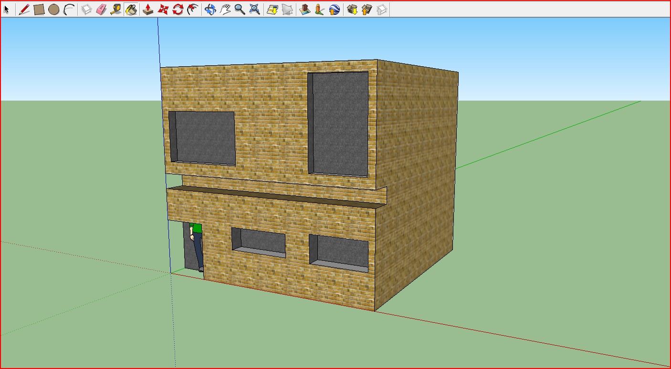Select the Pan hand tool
The height and width of the screenshot is (369, 671).
(225, 9)
